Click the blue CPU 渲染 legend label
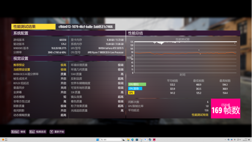The height and width of the screenshot is (142, 252). pyautogui.click(x=135, y=89)
